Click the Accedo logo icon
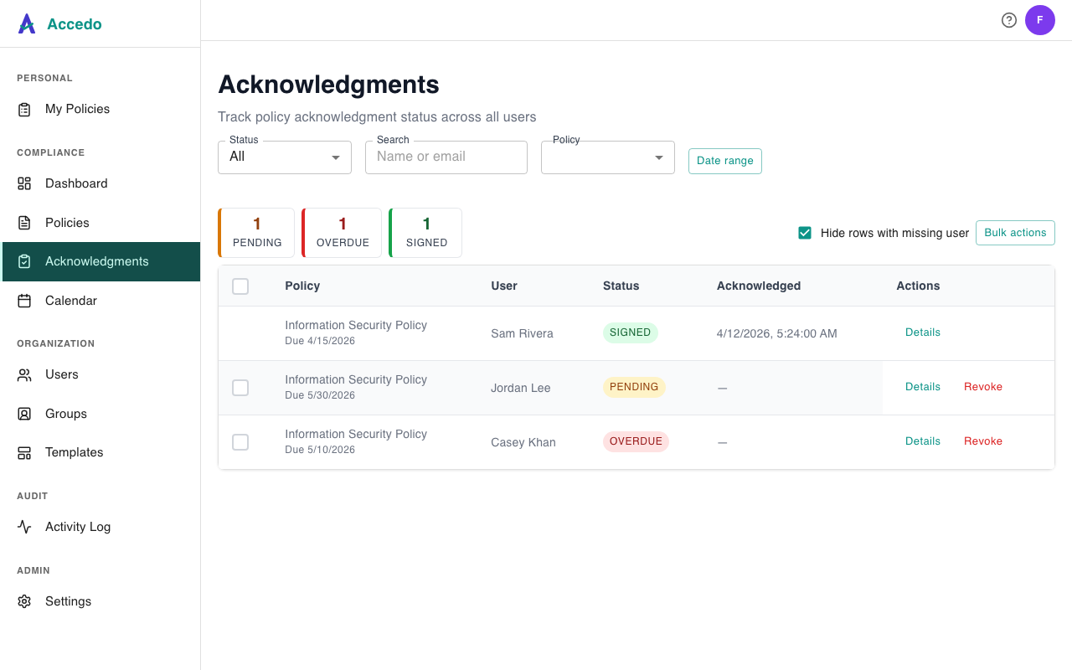 (27, 23)
